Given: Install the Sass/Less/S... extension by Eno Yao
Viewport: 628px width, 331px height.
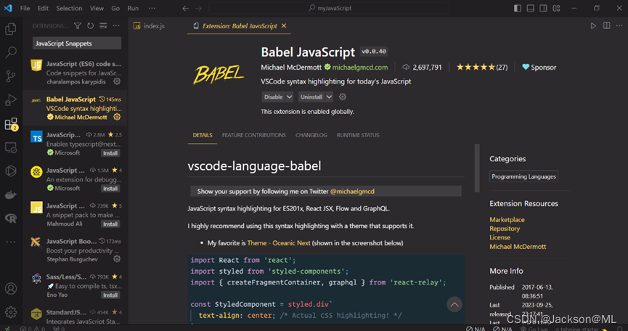Looking at the screenshot, I should tap(110, 295).
